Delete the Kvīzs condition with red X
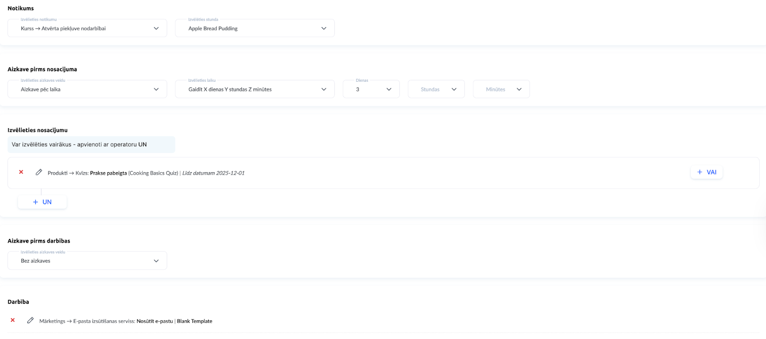This screenshot has height=339, width=766. pos(21,172)
